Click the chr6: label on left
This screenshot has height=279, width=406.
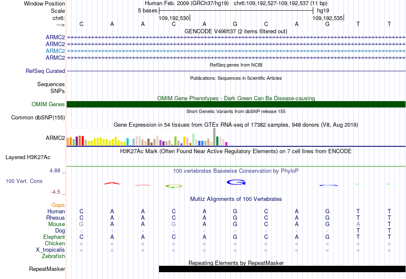tap(59, 18)
